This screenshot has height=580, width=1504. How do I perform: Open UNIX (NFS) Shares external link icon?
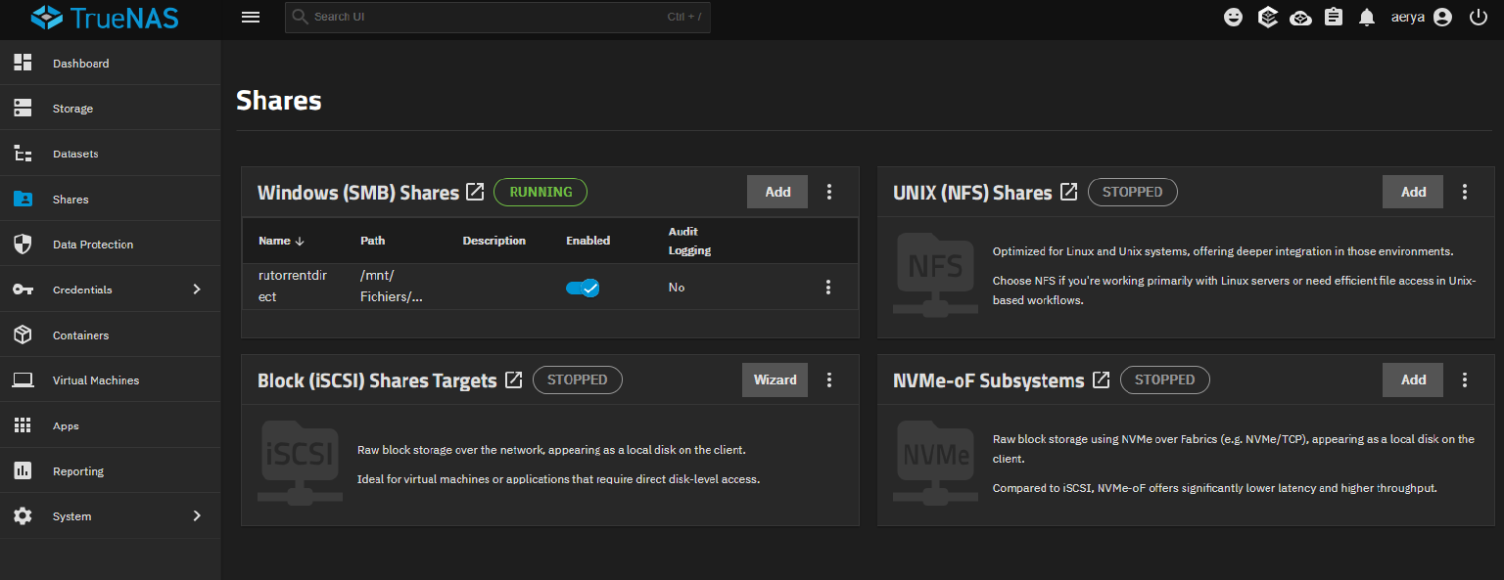[1068, 192]
